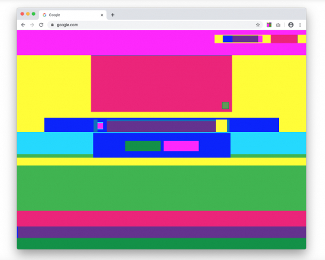The width and height of the screenshot is (325, 260).
Task: Click the magenta button beside the green button
Action: (181, 146)
